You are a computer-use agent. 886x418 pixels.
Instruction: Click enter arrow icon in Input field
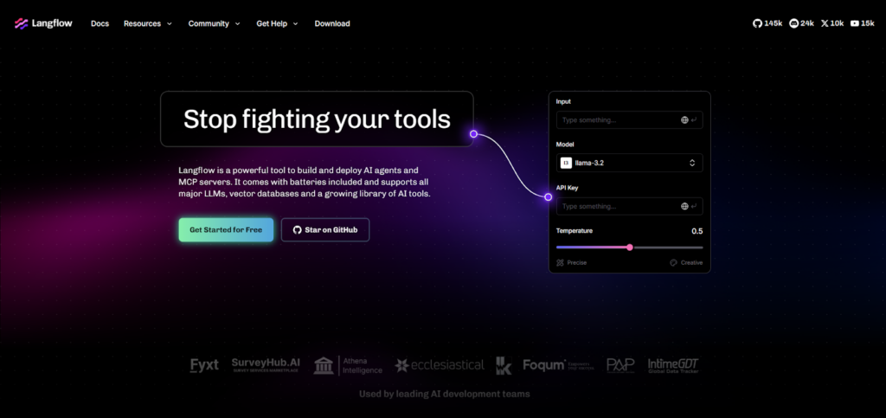(693, 119)
